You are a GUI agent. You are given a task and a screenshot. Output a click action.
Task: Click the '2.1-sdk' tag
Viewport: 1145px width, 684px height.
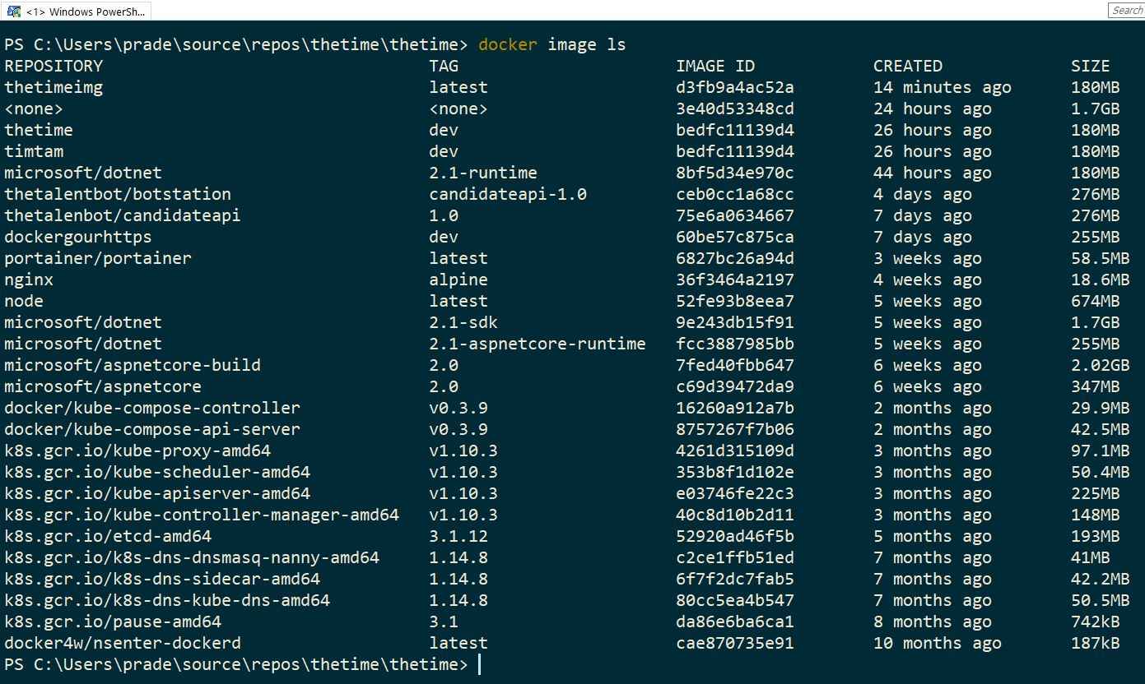click(x=463, y=322)
